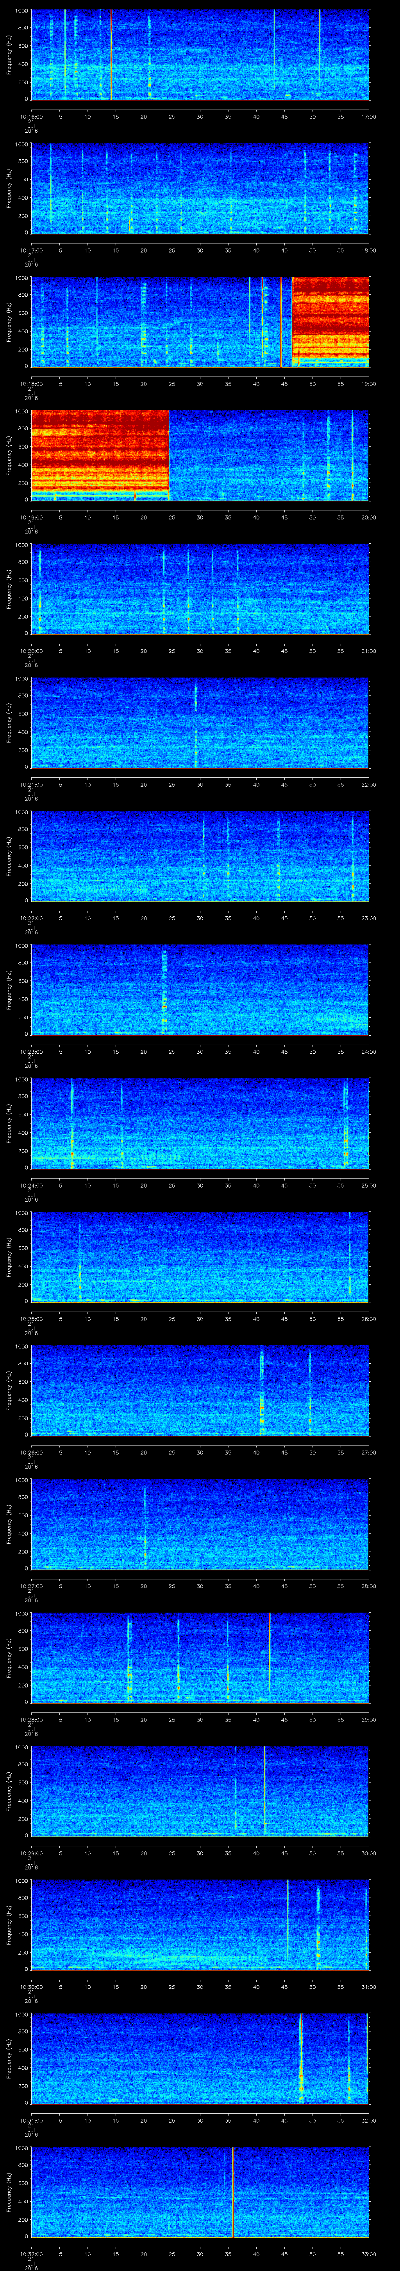Click the "10:16:00" start time label
Screen dimensions: 400x2271
[31, 116]
